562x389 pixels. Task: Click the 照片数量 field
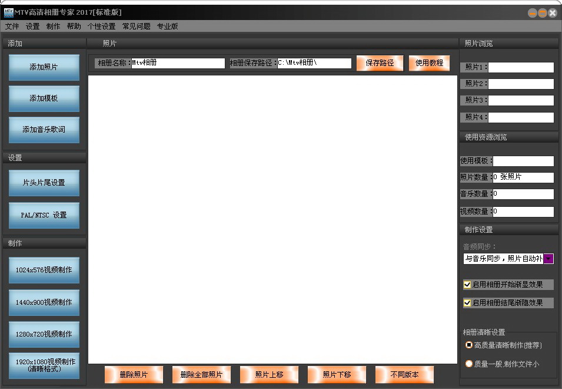[x=523, y=177]
